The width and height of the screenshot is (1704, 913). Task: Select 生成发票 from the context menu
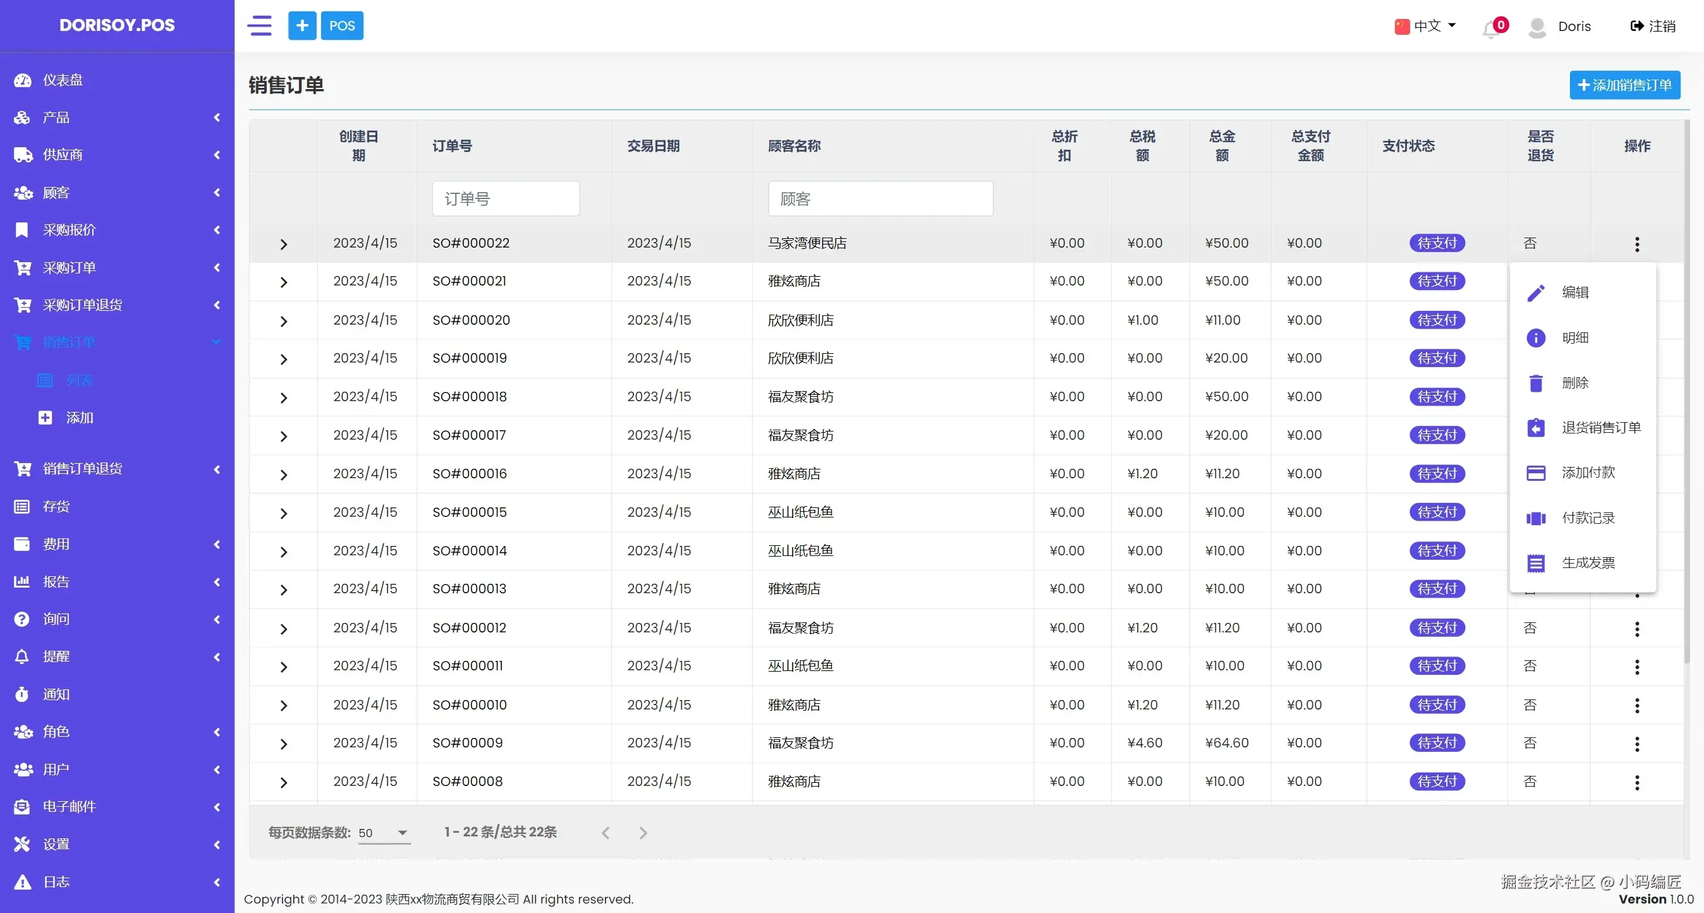click(1588, 562)
